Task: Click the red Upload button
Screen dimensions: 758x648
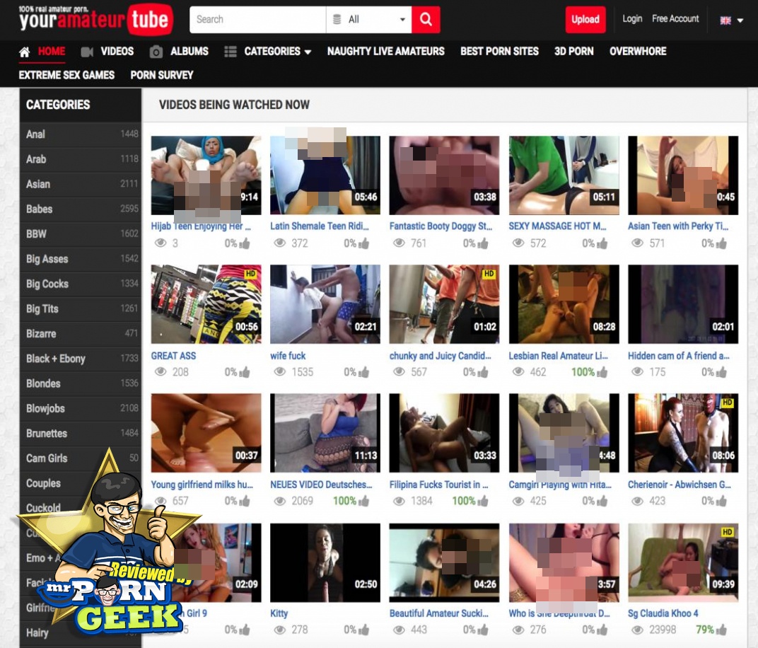Action: coord(585,20)
